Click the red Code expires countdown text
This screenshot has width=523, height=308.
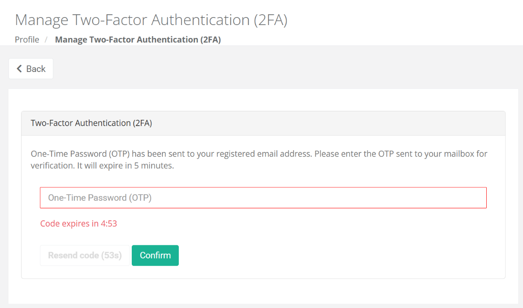pos(78,224)
